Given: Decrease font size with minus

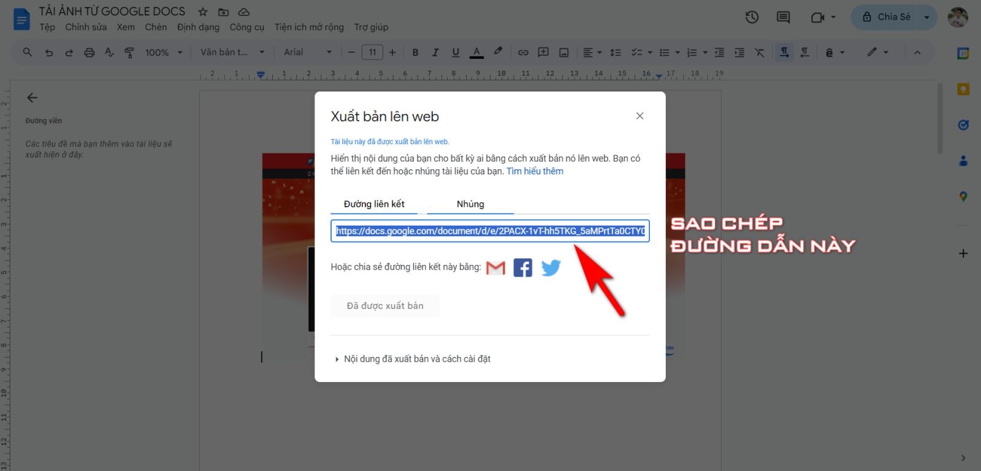Looking at the screenshot, I should tap(351, 52).
